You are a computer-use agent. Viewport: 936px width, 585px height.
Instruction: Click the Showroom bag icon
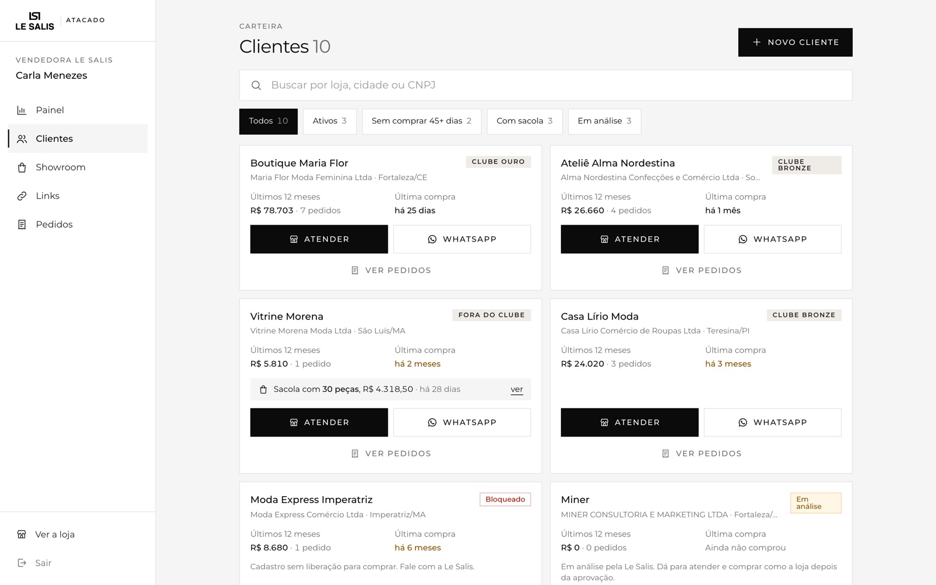point(22,167)
